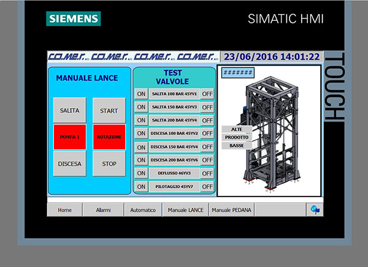Turn ON the SALITA 100 BAR 45YV1 valve
Image resolution: width=368 pixels, height=267 pixels.
[x=140, y=93]
